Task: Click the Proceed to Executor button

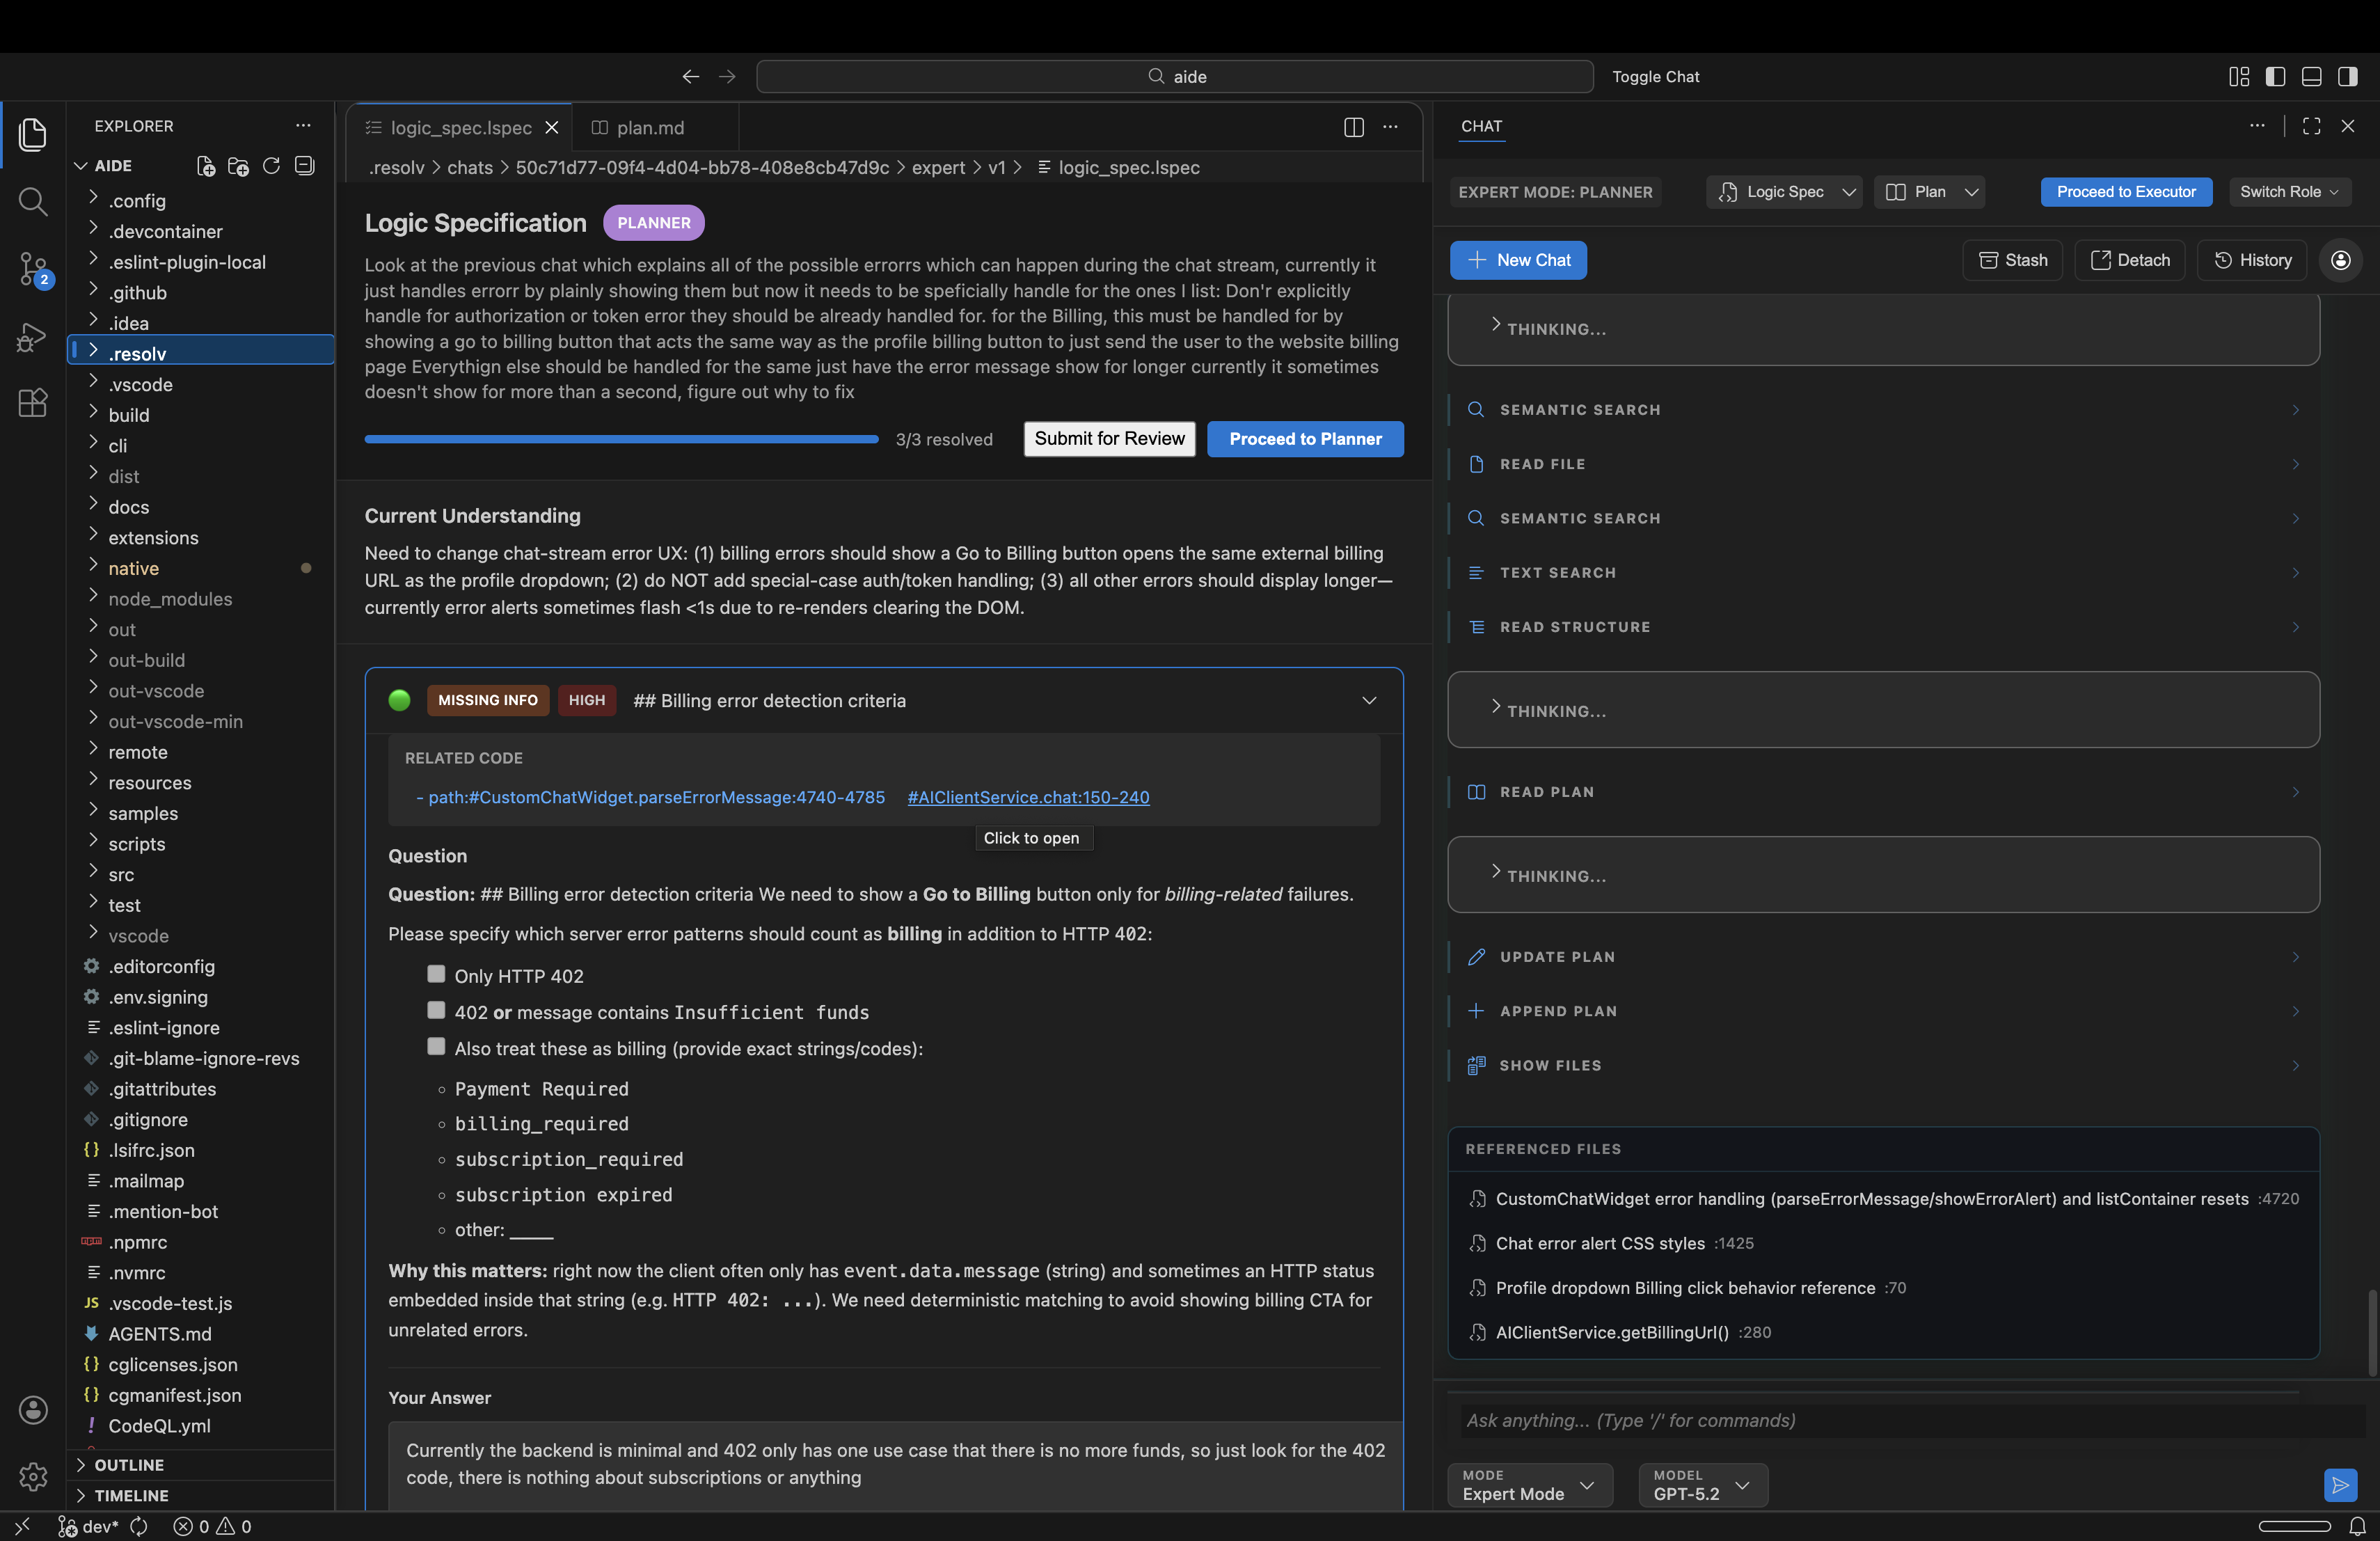Action: pos(2126,191)
